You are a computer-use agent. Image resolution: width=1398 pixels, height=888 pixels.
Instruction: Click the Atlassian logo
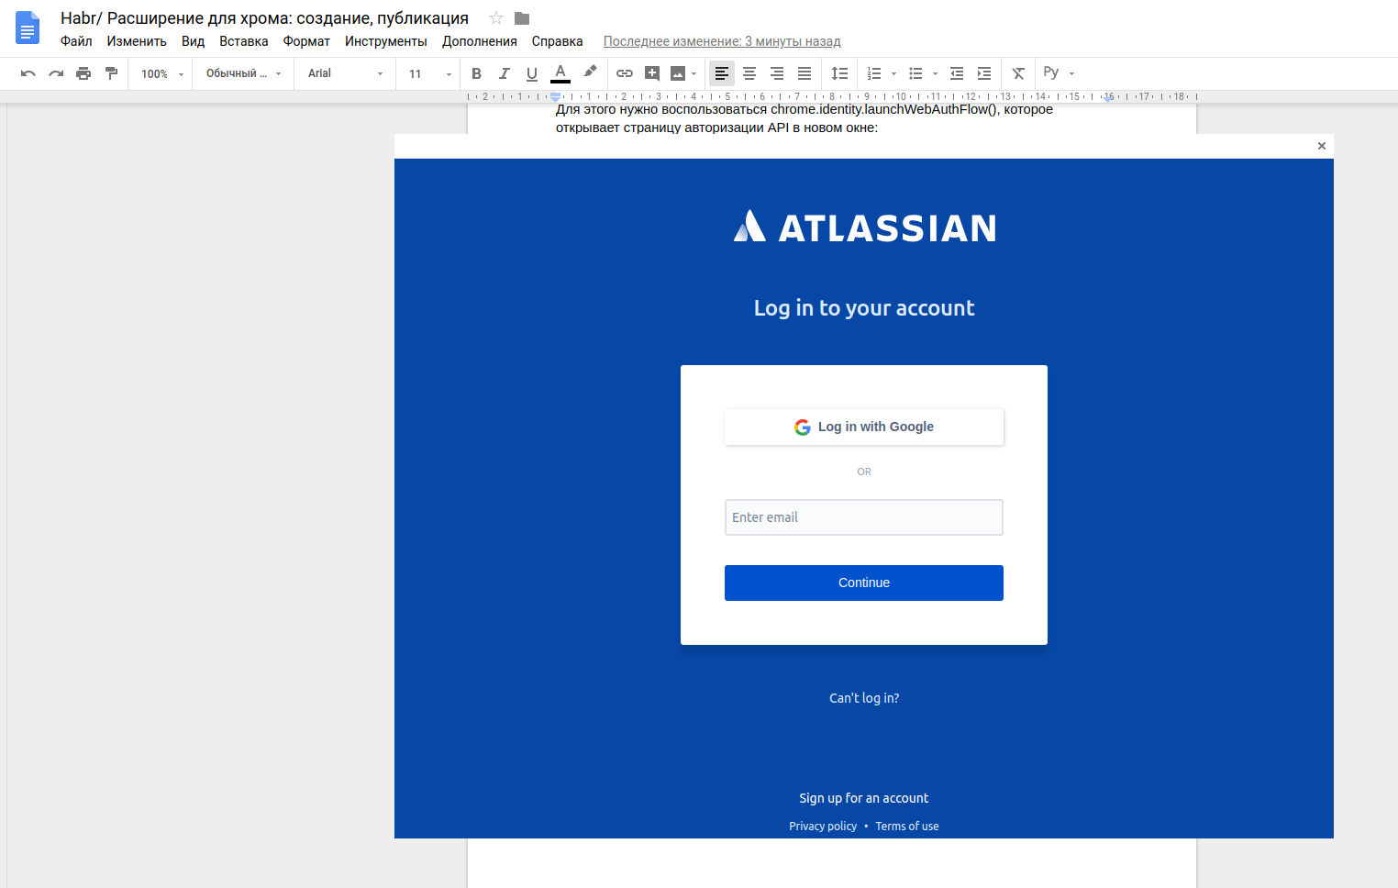pos(864,227)
